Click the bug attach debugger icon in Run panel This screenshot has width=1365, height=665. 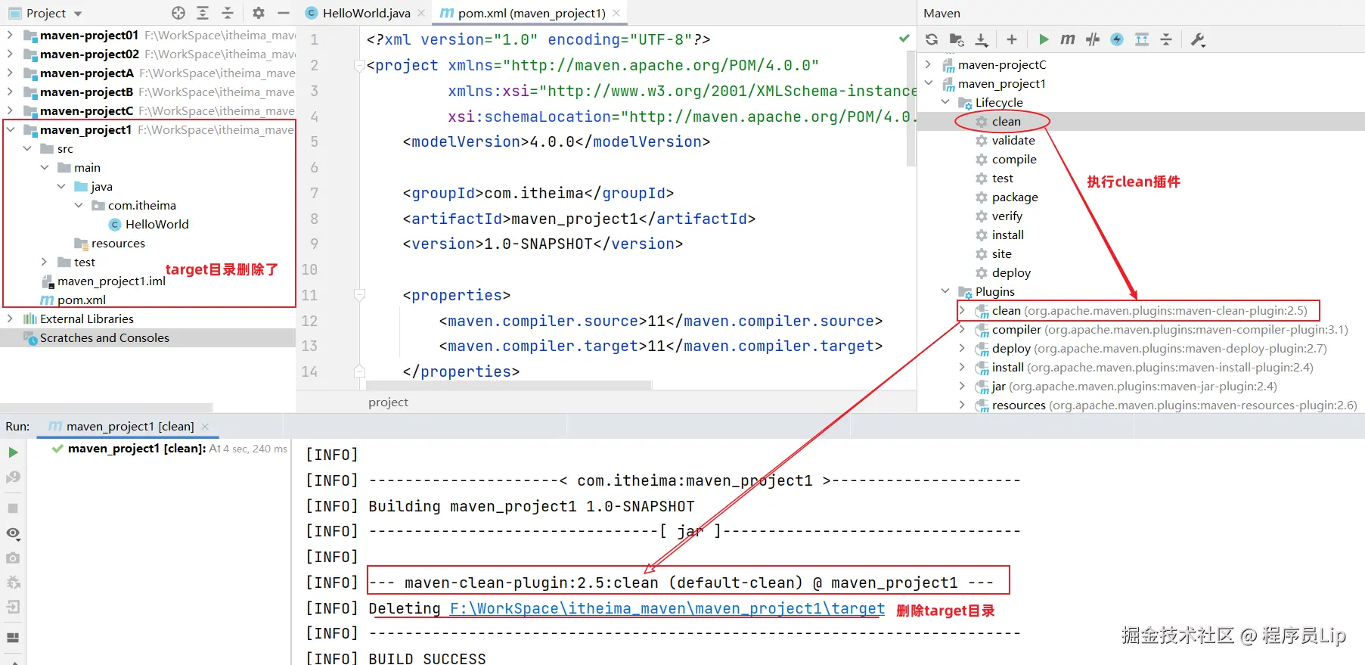(13, 583)
